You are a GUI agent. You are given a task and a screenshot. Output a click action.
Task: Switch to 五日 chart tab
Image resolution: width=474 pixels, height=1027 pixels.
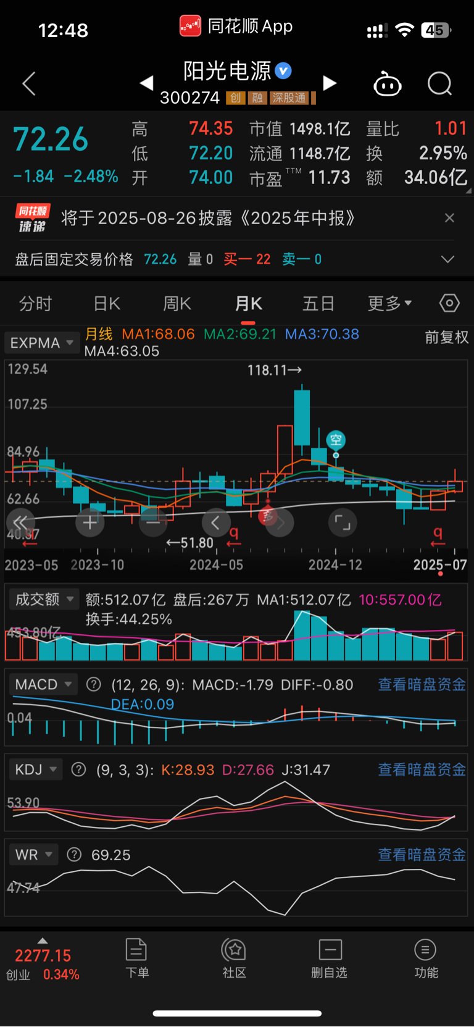click(318, 303)
